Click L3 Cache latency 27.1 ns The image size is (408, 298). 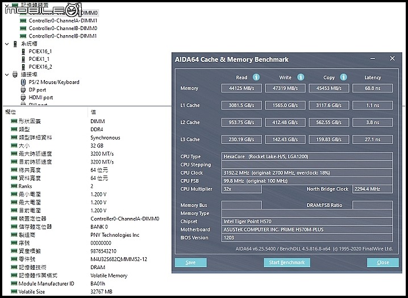[373, 140]
